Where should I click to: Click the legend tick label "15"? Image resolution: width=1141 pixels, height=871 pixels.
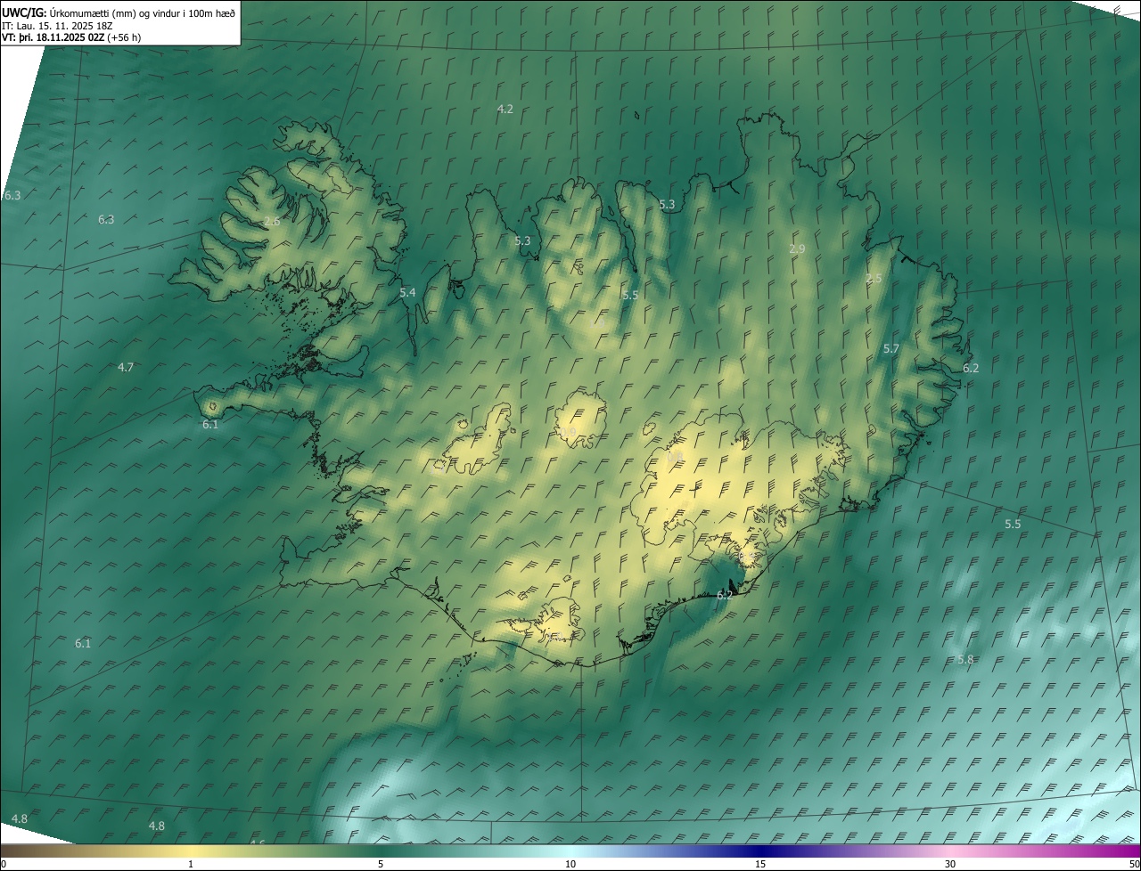click(760, 864)
